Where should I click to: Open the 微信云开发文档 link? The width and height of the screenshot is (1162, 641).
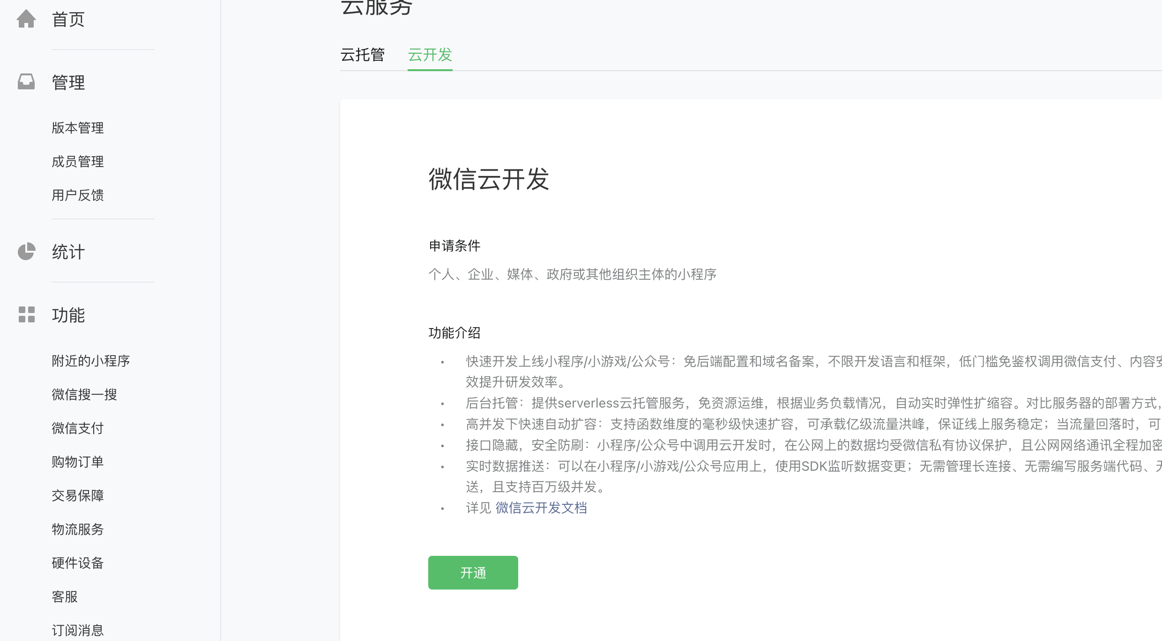(541, 508)
